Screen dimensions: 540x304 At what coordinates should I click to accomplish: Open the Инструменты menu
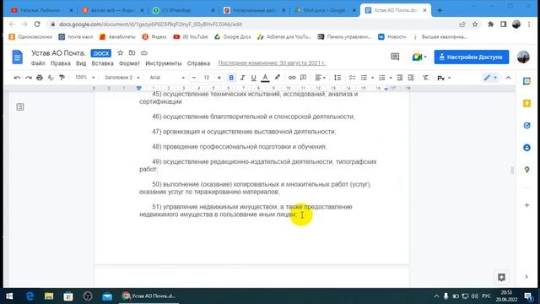[164, 63]
